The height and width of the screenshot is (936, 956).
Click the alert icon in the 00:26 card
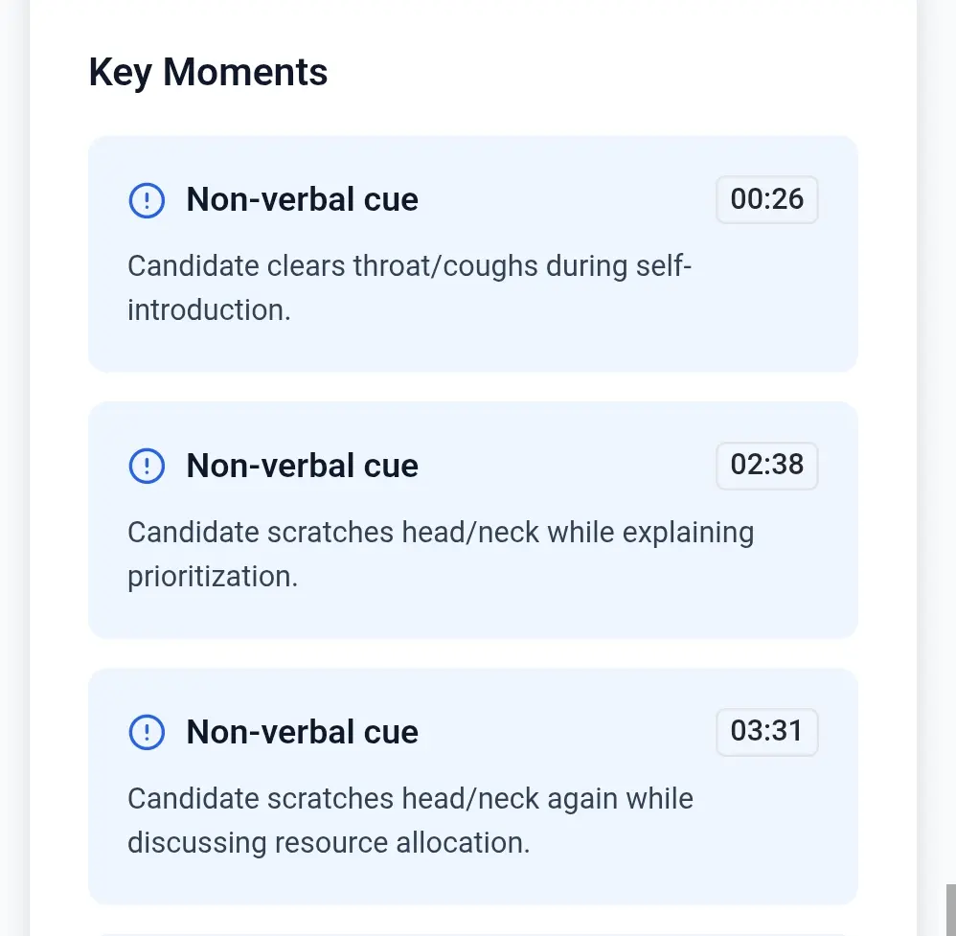click(146, 200)
